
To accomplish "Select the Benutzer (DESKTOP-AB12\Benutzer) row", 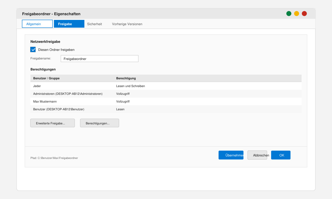I will click(x=166, y=109).
